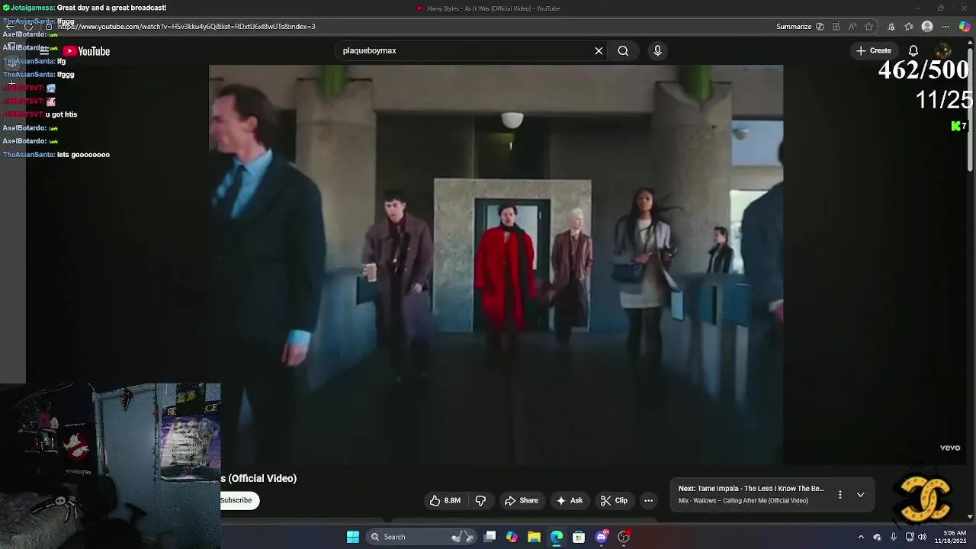The image size is (976, 549).
Task: Open File Explorer from taskbar
Action: coord(534,537)
